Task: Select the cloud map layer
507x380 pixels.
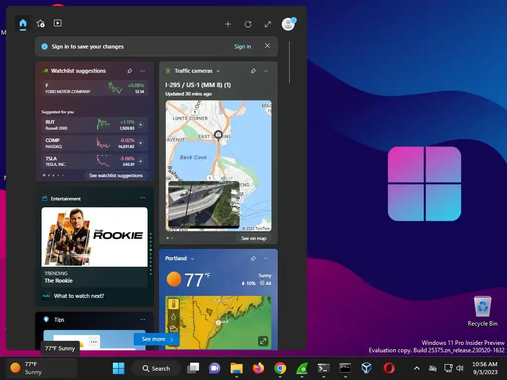Action: [x=174, y=329]
